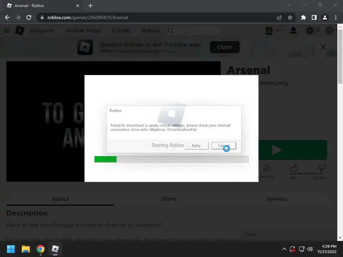Open Chrome three-dot menu
Image resolution: width=343 pixels, height=257 pixels.
pos(336,17)
